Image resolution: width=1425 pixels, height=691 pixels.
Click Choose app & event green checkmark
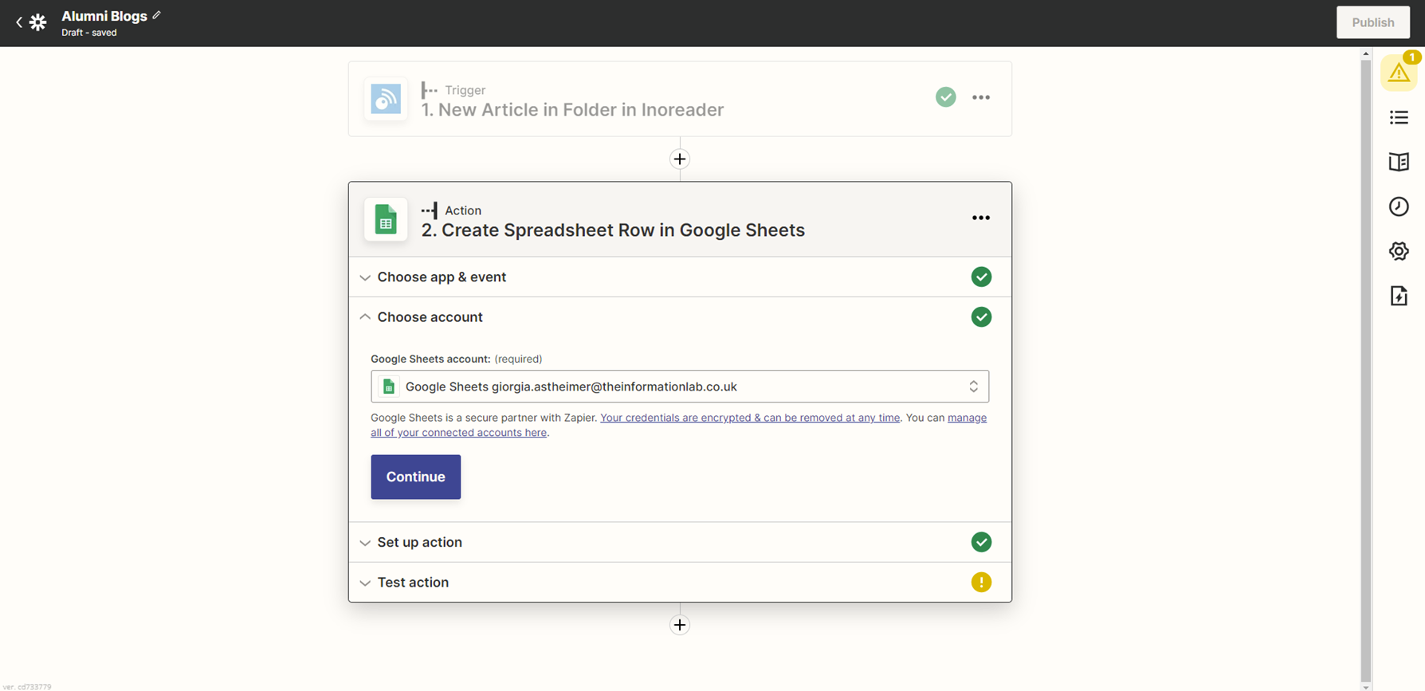pos(981,277)
